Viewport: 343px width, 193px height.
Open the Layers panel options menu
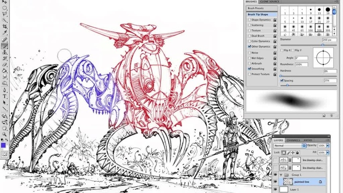[328, 140]
